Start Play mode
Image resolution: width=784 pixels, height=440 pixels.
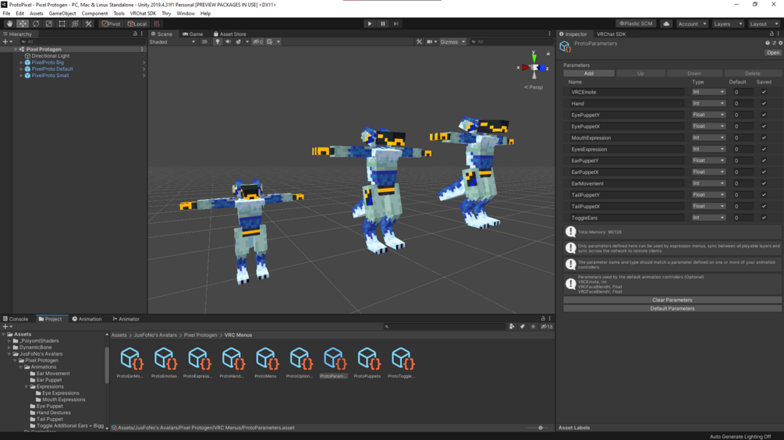[x=370, y=23]
